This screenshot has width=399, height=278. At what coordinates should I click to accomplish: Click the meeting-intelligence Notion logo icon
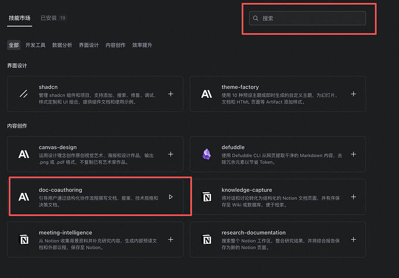pos(24,240)
